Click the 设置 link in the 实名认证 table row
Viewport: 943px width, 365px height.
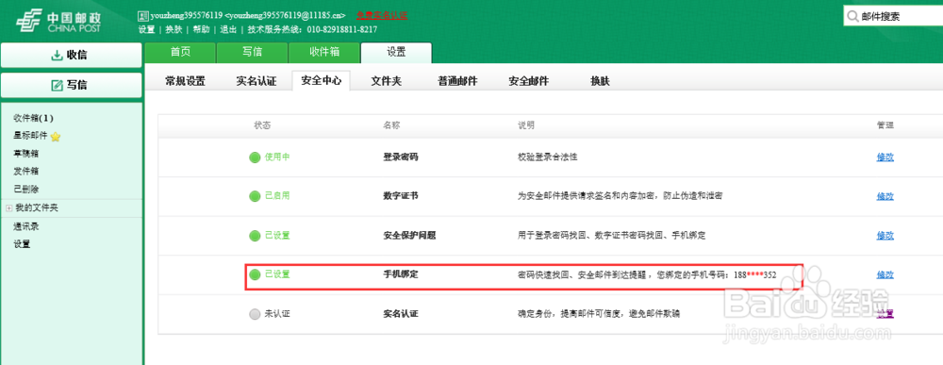point(885,313)
